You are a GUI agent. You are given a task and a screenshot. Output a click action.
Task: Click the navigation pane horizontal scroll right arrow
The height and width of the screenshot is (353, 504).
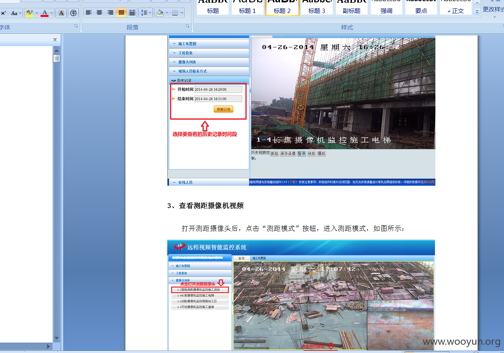(x=49, y=347)
